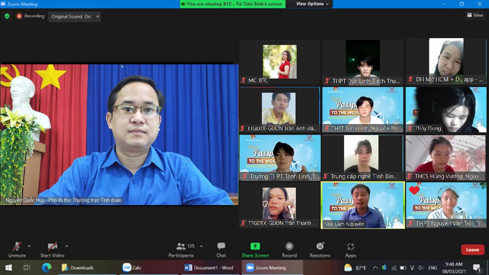Click the red Leave button

coord(472,250)
